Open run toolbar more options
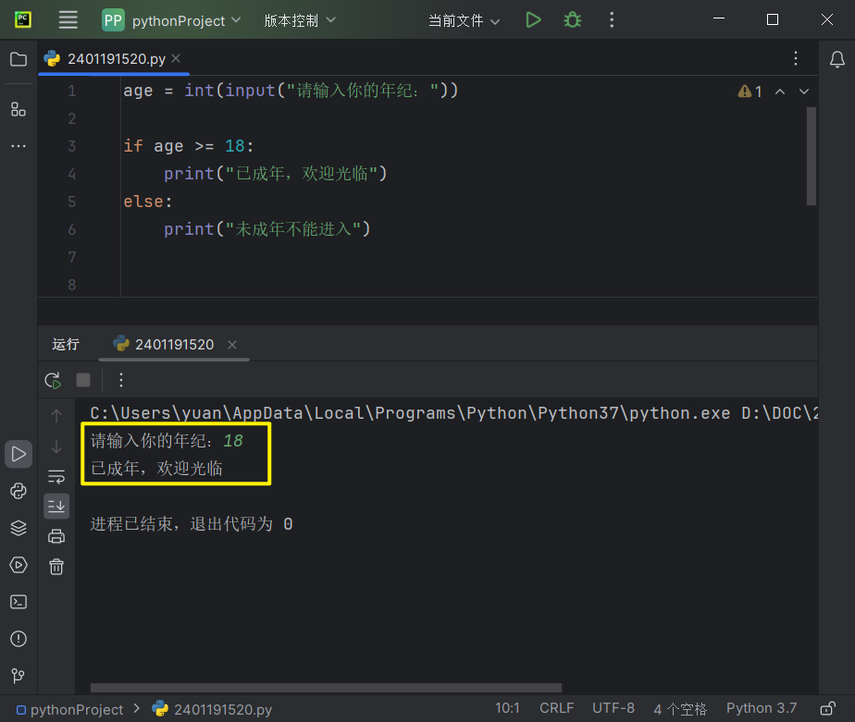This screenshot has height=722, width=855. (121, 380)
